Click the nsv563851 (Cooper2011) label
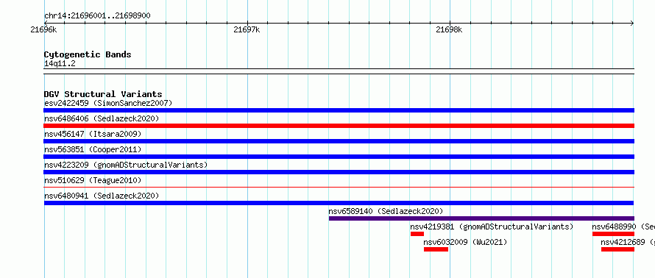Screen dimensions: 655x278 click(x=93, y=149)
